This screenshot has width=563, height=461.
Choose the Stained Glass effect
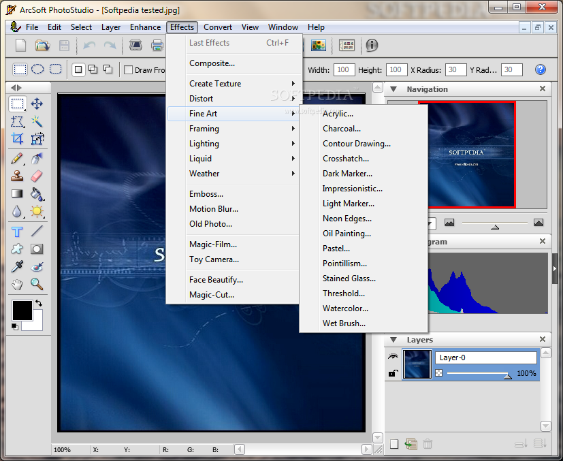point(364,279)
